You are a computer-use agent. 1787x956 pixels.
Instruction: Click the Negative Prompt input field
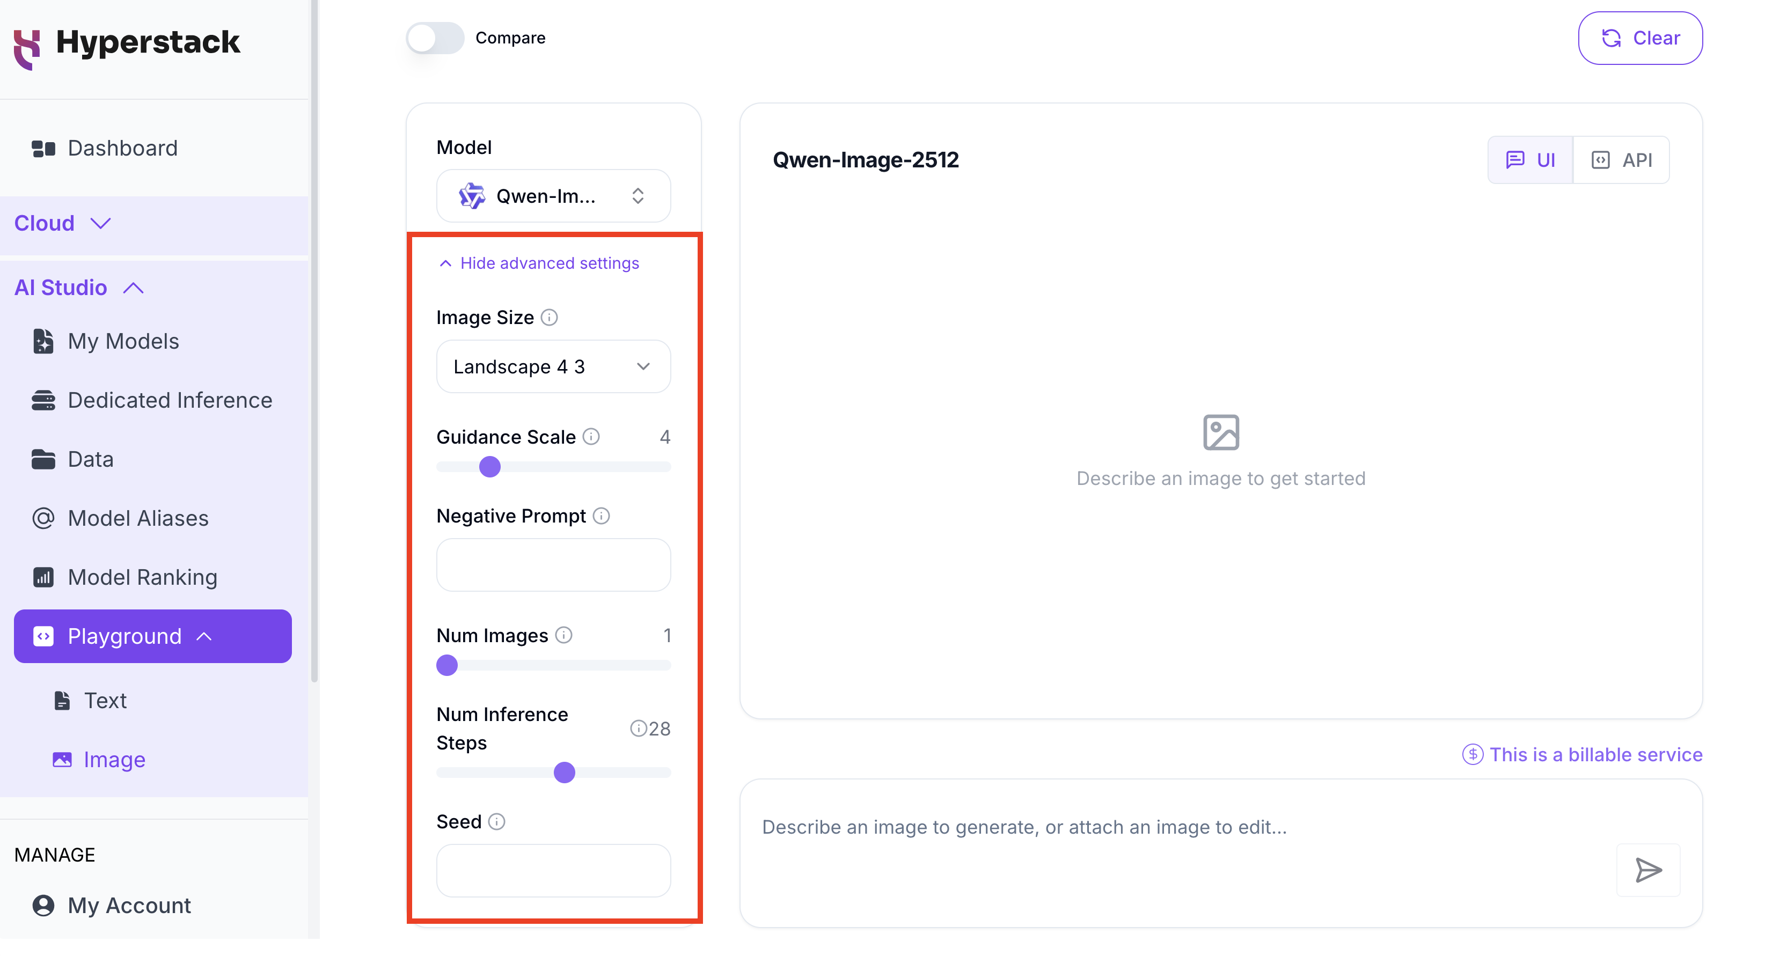553,564
